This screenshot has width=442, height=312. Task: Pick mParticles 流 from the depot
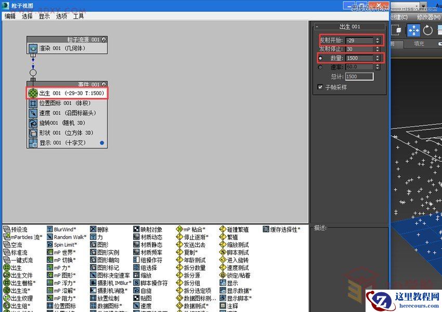point(22,237)
